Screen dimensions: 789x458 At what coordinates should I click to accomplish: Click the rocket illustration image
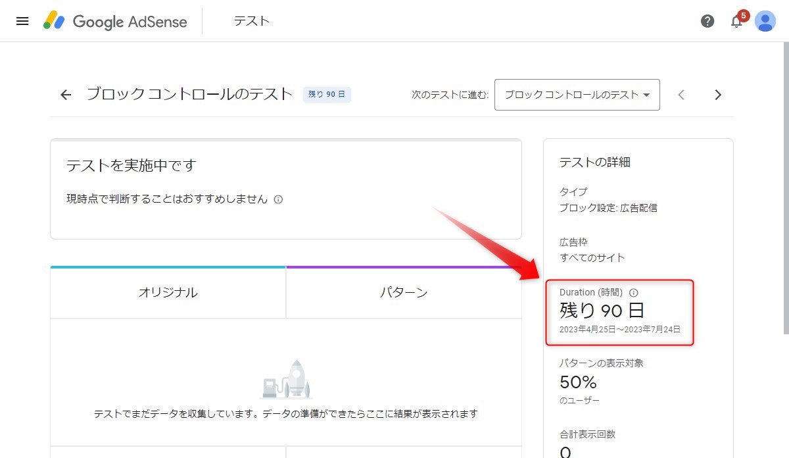tap(287, 380)
